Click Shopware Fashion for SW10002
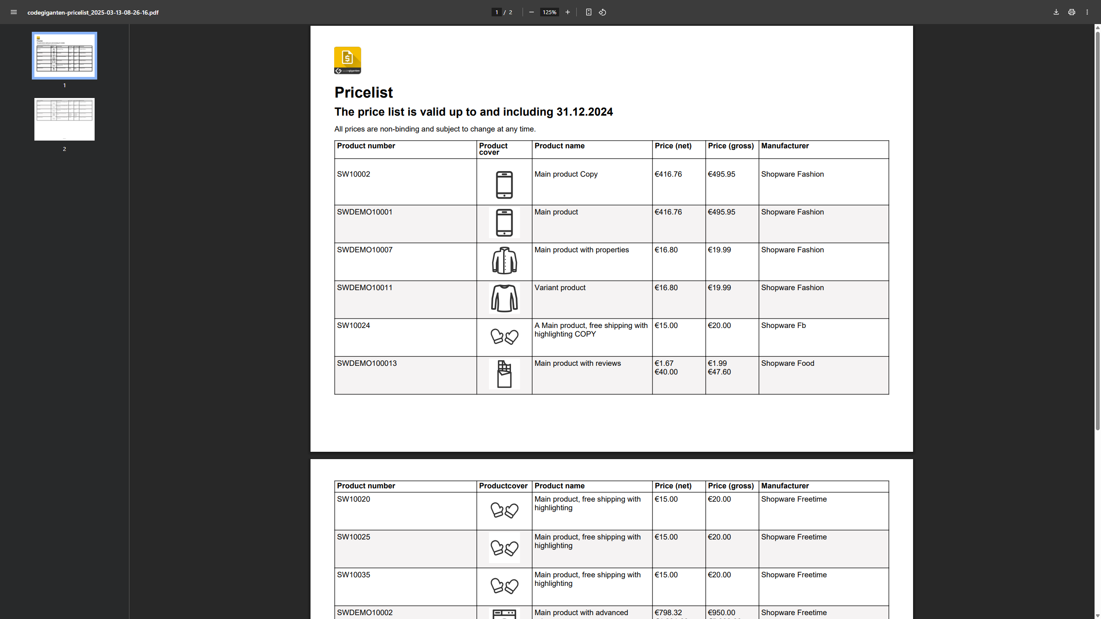The width and height of the screenshot is (1101, 619). (x=792, y=174)
